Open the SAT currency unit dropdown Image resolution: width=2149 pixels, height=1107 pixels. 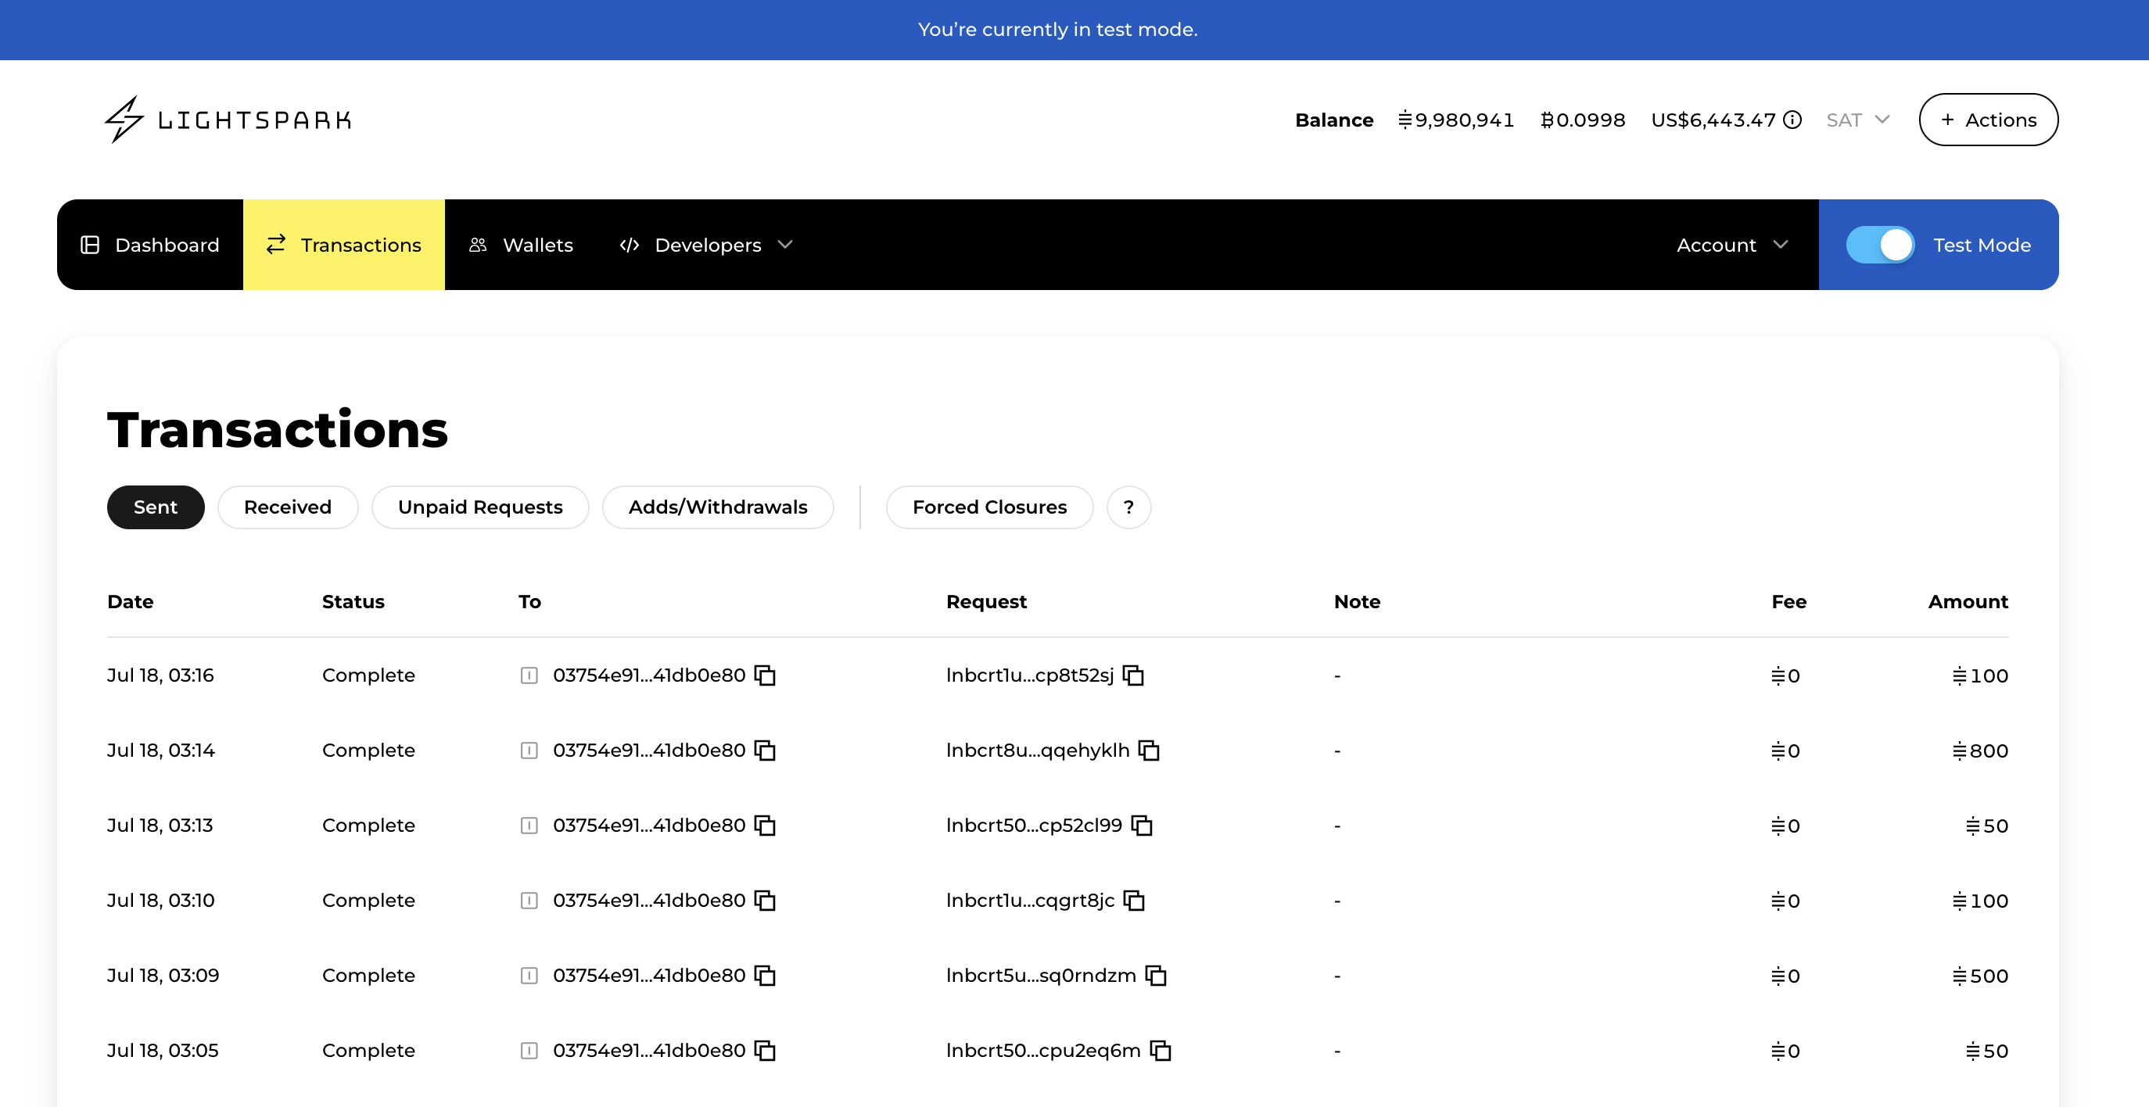coord(1857,120)
